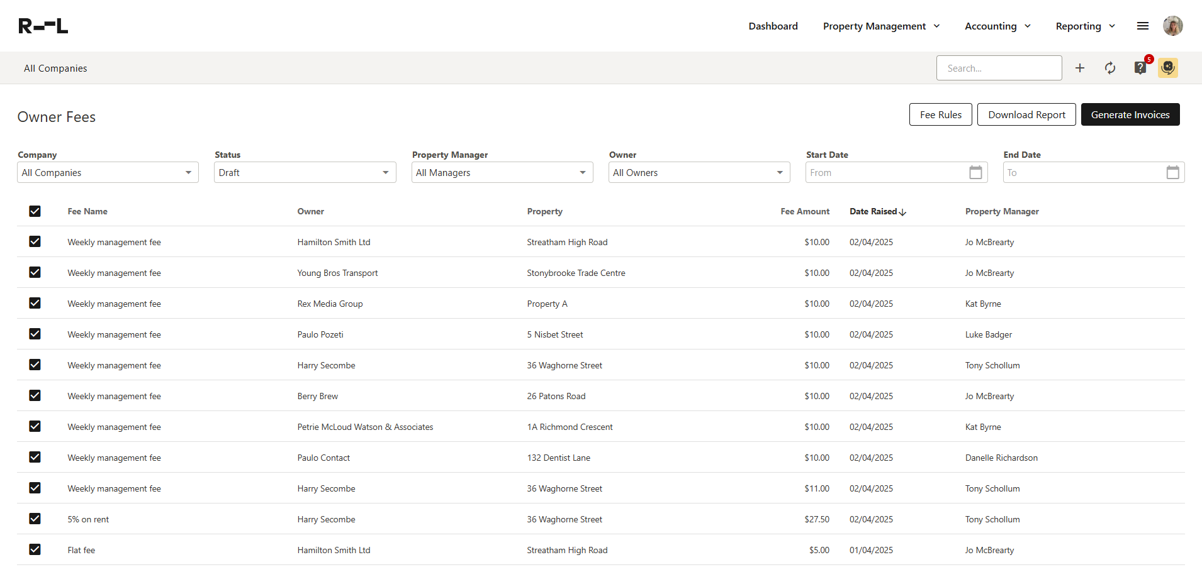This screenshot has width=1202, height=572.
Task: Uncheck the Young Bros Transport row checkbox
Action: pyautogui.click(x=35, y=272)
